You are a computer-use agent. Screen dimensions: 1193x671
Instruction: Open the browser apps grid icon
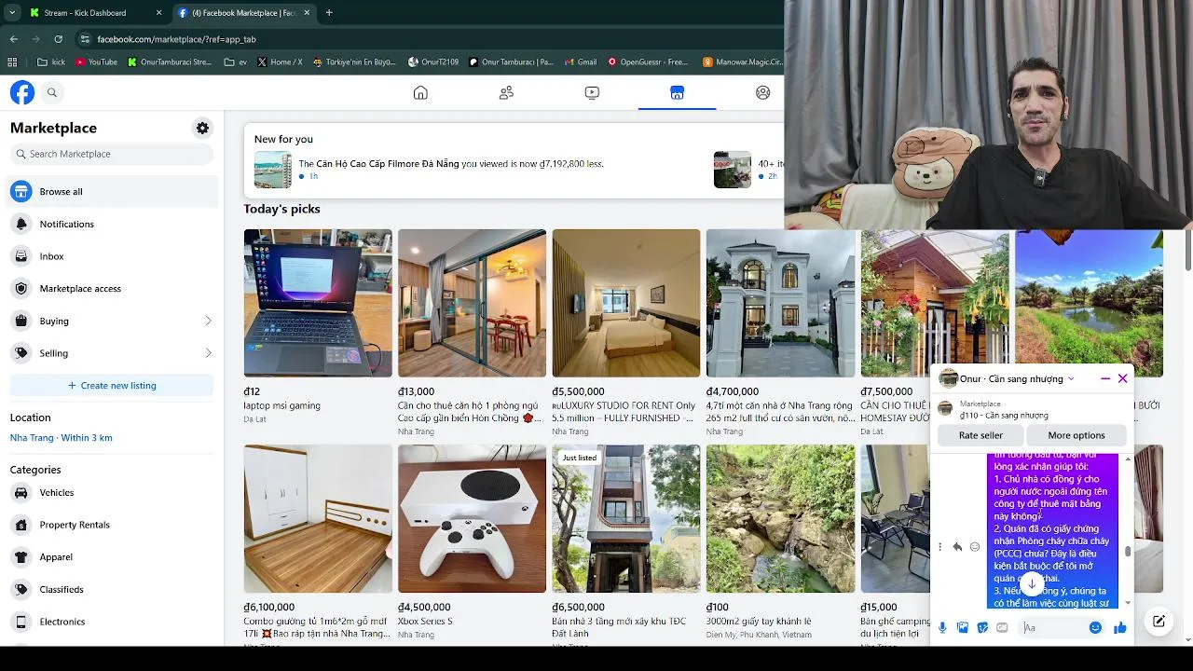12,62
